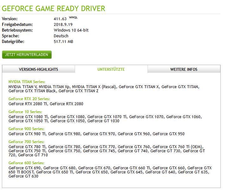This screenshot has height=193, width=227.
Task: Click the Dateigröße: label
Action: [x=13, y=42]
